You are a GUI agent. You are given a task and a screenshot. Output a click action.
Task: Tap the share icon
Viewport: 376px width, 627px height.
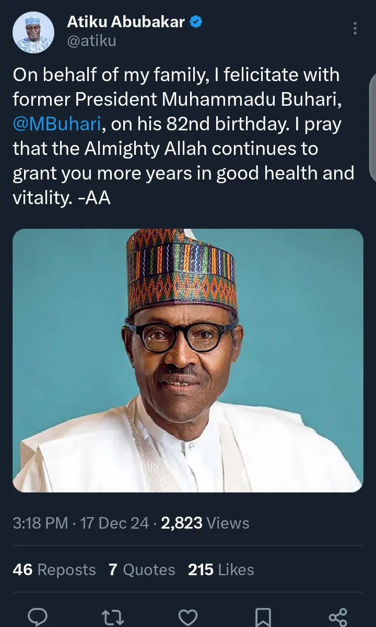(337, 617)
